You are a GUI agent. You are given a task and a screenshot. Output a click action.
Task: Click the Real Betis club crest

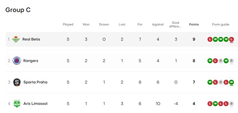coord(16,39)
